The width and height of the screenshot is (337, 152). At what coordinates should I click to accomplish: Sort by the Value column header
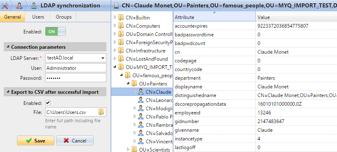click(296, 17)
